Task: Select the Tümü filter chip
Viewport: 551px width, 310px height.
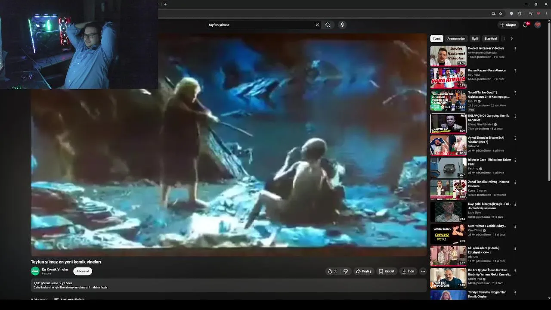Action: tap(436, 39)
